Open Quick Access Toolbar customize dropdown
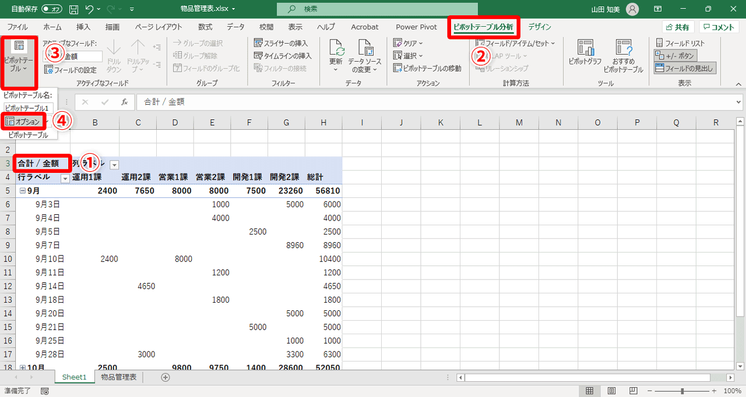746x397 pixels. pyautogui.click(x=132, y=9)
